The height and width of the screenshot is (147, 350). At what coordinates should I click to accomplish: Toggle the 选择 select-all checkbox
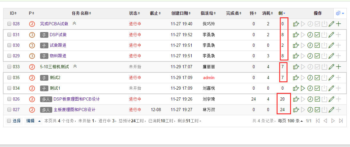pyautogui.click(x=9, y=121)
